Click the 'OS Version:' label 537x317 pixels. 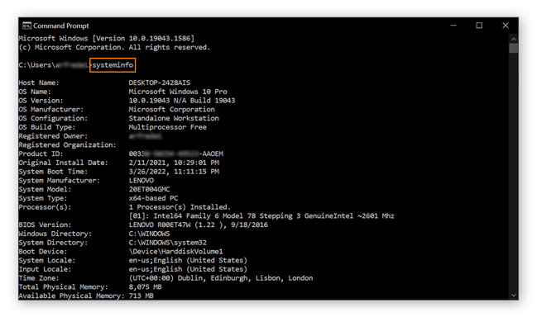[41, 101]
